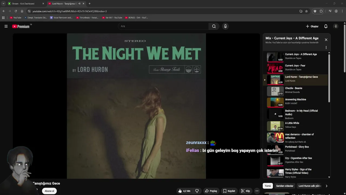Go forward in browser history
346x195 pixels.
point(10,11)
